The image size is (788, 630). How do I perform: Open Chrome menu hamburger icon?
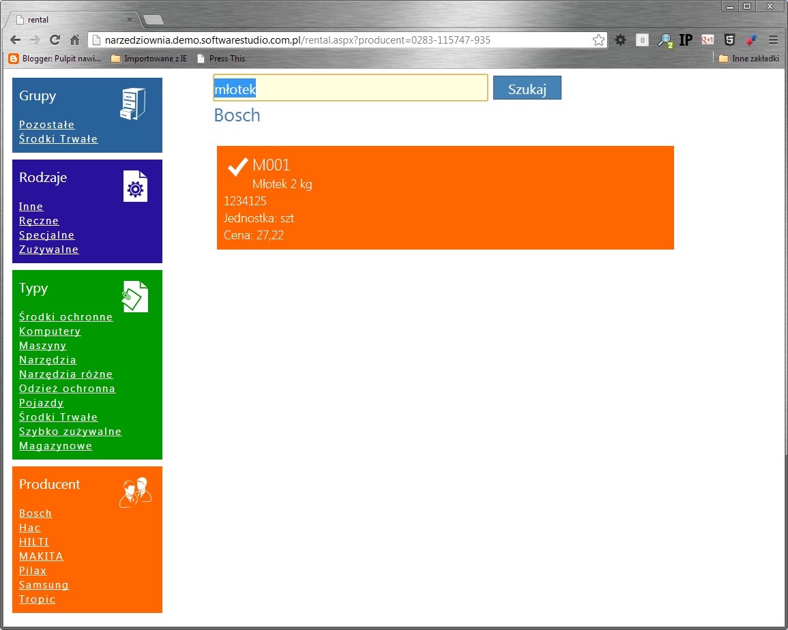tap(773, 40)
